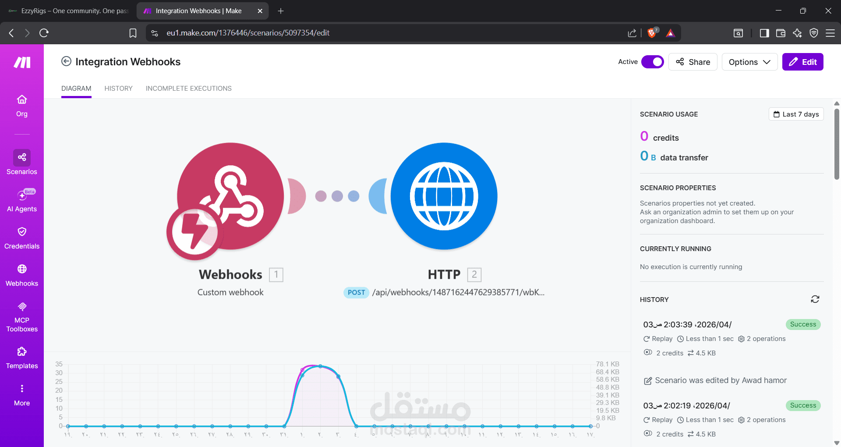Switch to the HISTORY tab
Image resolution: width=841 pixels, height=447 pixels.
click(x=118, y=89)
